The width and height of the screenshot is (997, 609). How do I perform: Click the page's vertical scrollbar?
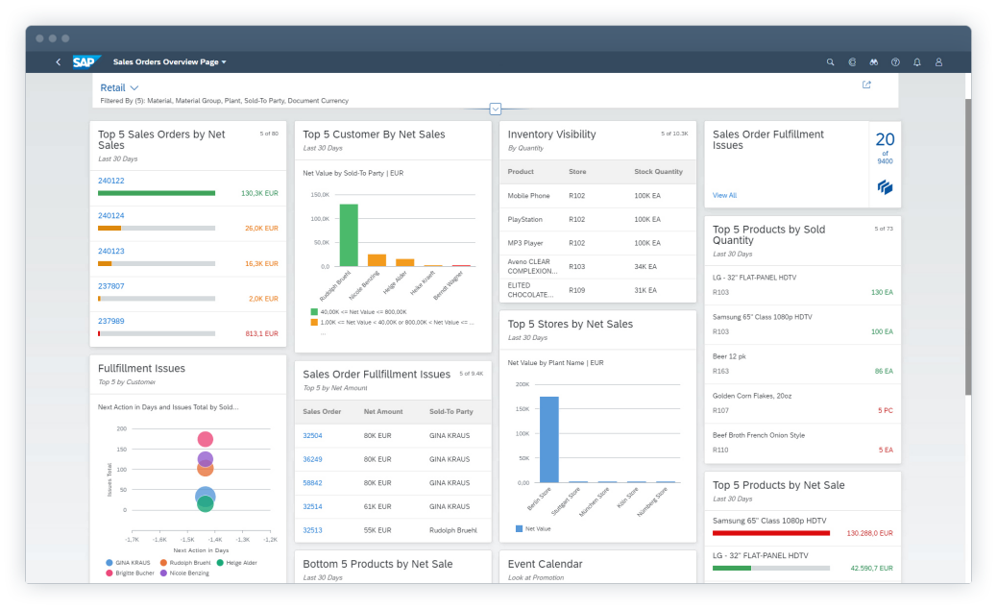967,250
